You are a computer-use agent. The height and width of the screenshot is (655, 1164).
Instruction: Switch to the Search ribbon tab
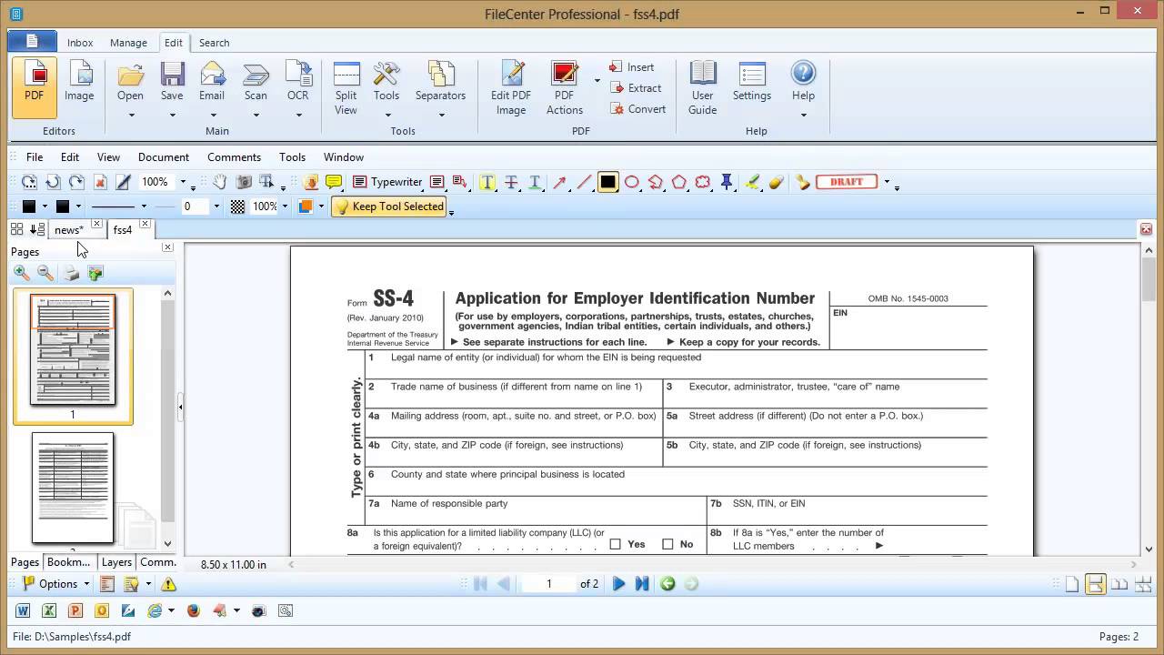(214, 43)
